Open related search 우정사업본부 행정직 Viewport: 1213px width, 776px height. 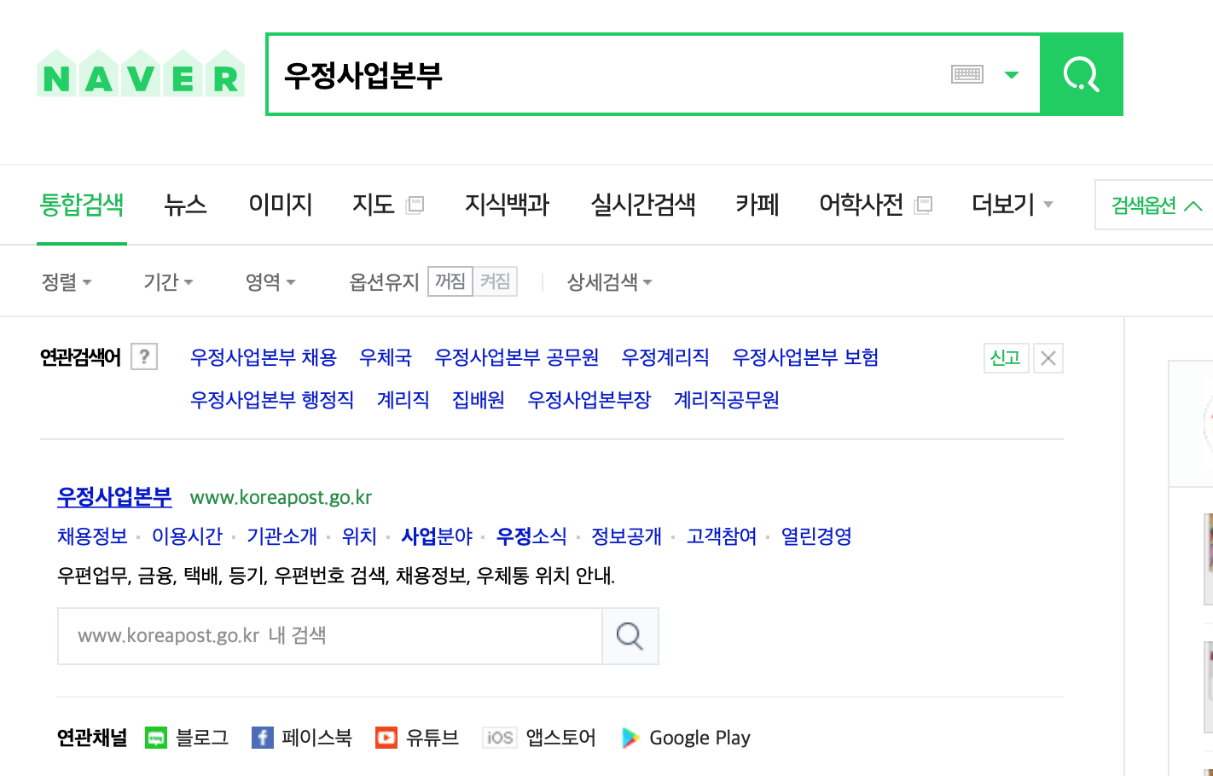click(272, 400)
